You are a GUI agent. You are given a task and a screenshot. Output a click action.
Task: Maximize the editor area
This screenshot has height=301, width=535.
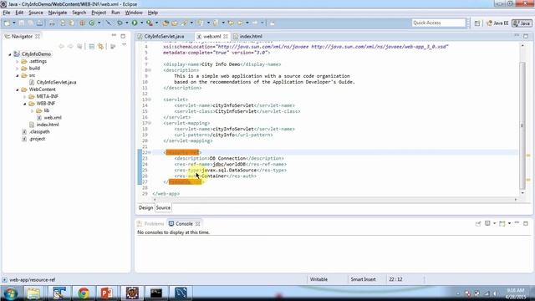tap(526, 36)
